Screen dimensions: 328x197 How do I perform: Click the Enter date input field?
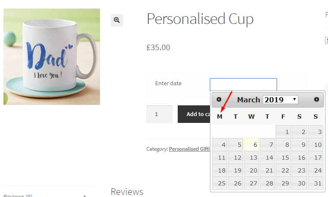click(243, 84)
